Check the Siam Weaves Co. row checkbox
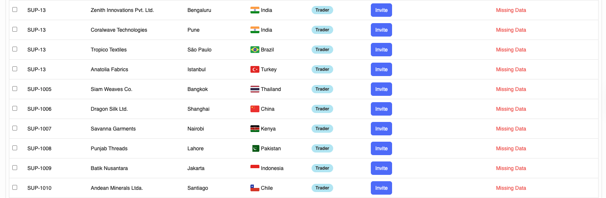Viewport: 606px width, 198px height. pos(15,88)
